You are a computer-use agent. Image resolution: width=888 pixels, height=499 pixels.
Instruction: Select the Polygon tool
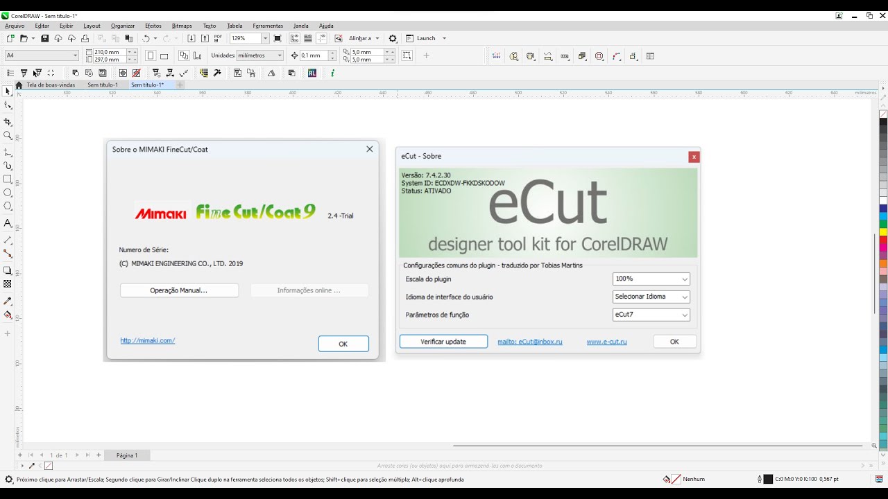(8, 206)
